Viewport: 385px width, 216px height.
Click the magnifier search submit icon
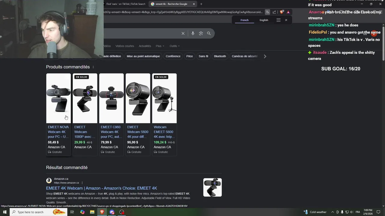[x=209, y=33]
